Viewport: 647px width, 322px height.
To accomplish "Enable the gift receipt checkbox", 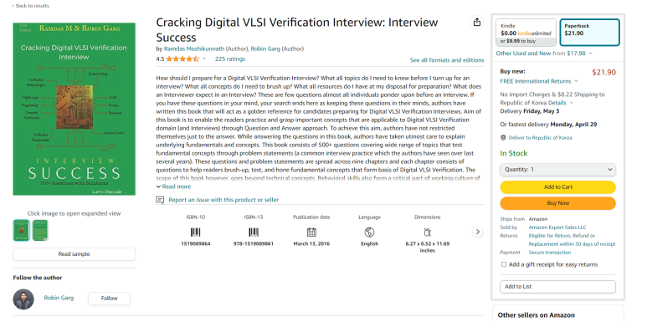I will click(503, 264).
